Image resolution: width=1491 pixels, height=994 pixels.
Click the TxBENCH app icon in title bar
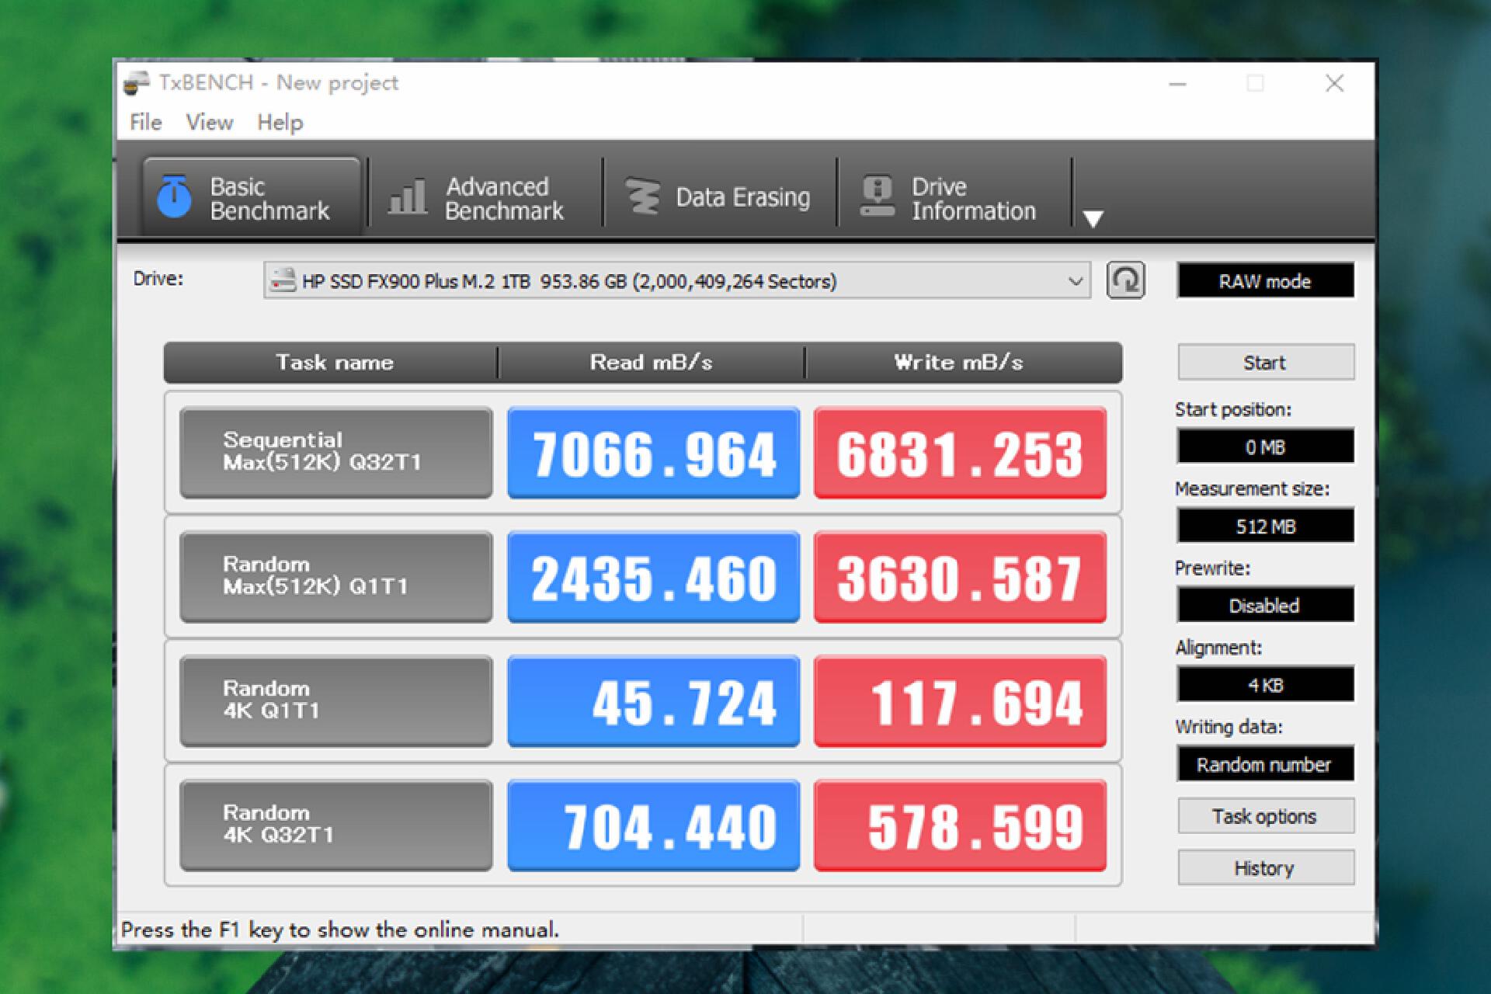(x=137, y=83)
